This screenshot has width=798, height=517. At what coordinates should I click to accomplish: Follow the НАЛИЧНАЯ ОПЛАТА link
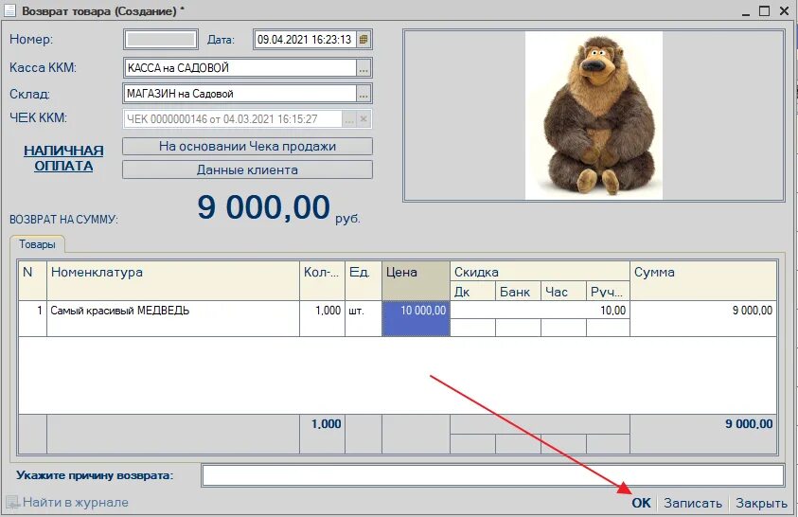(63, 158)
